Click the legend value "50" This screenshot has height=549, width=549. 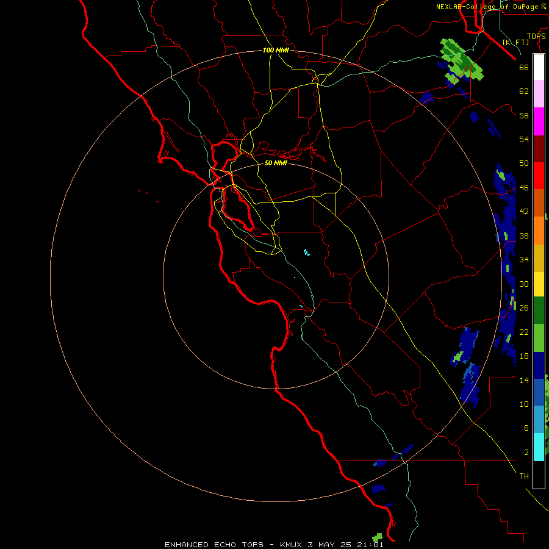tap(524, 163)
